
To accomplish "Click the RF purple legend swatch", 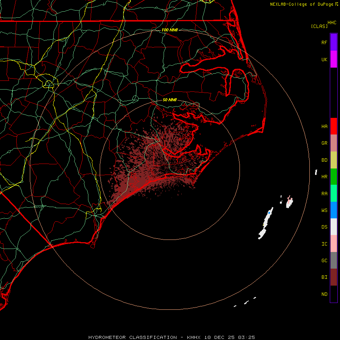I will coord(334,42).
